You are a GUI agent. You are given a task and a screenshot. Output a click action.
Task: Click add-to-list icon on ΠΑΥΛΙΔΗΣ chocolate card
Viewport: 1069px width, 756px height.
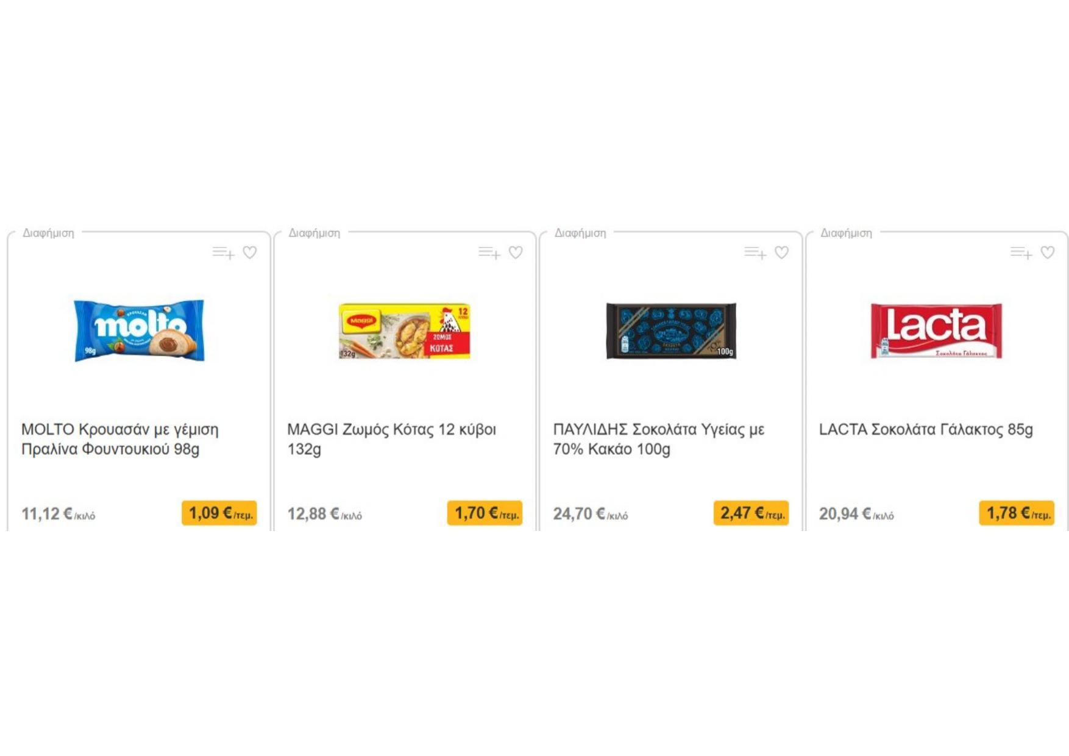(755, 252)
